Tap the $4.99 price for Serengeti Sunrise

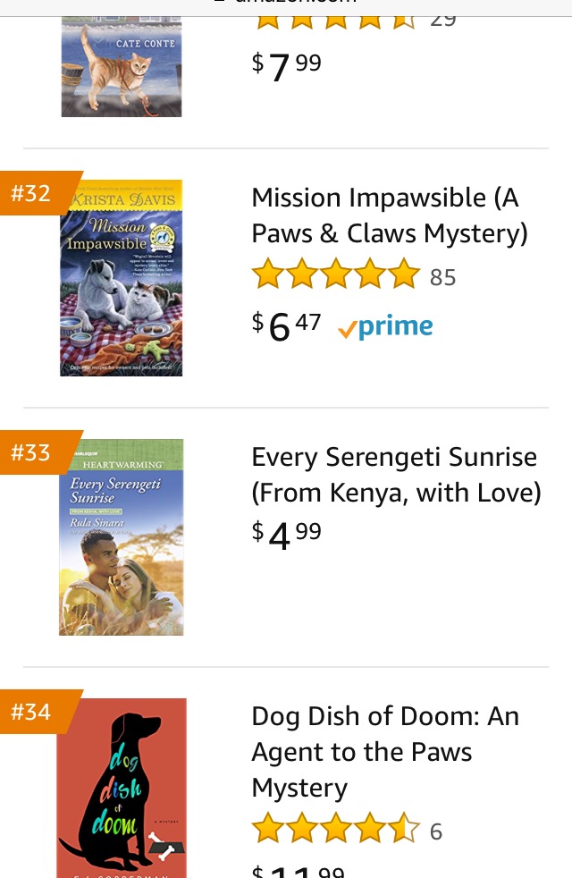click(286, 535)
